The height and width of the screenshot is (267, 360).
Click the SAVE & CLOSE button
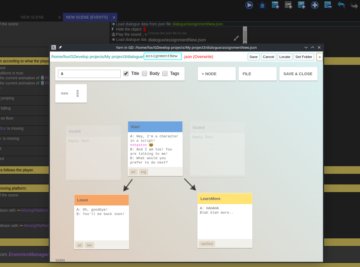[x=298, y=74]
